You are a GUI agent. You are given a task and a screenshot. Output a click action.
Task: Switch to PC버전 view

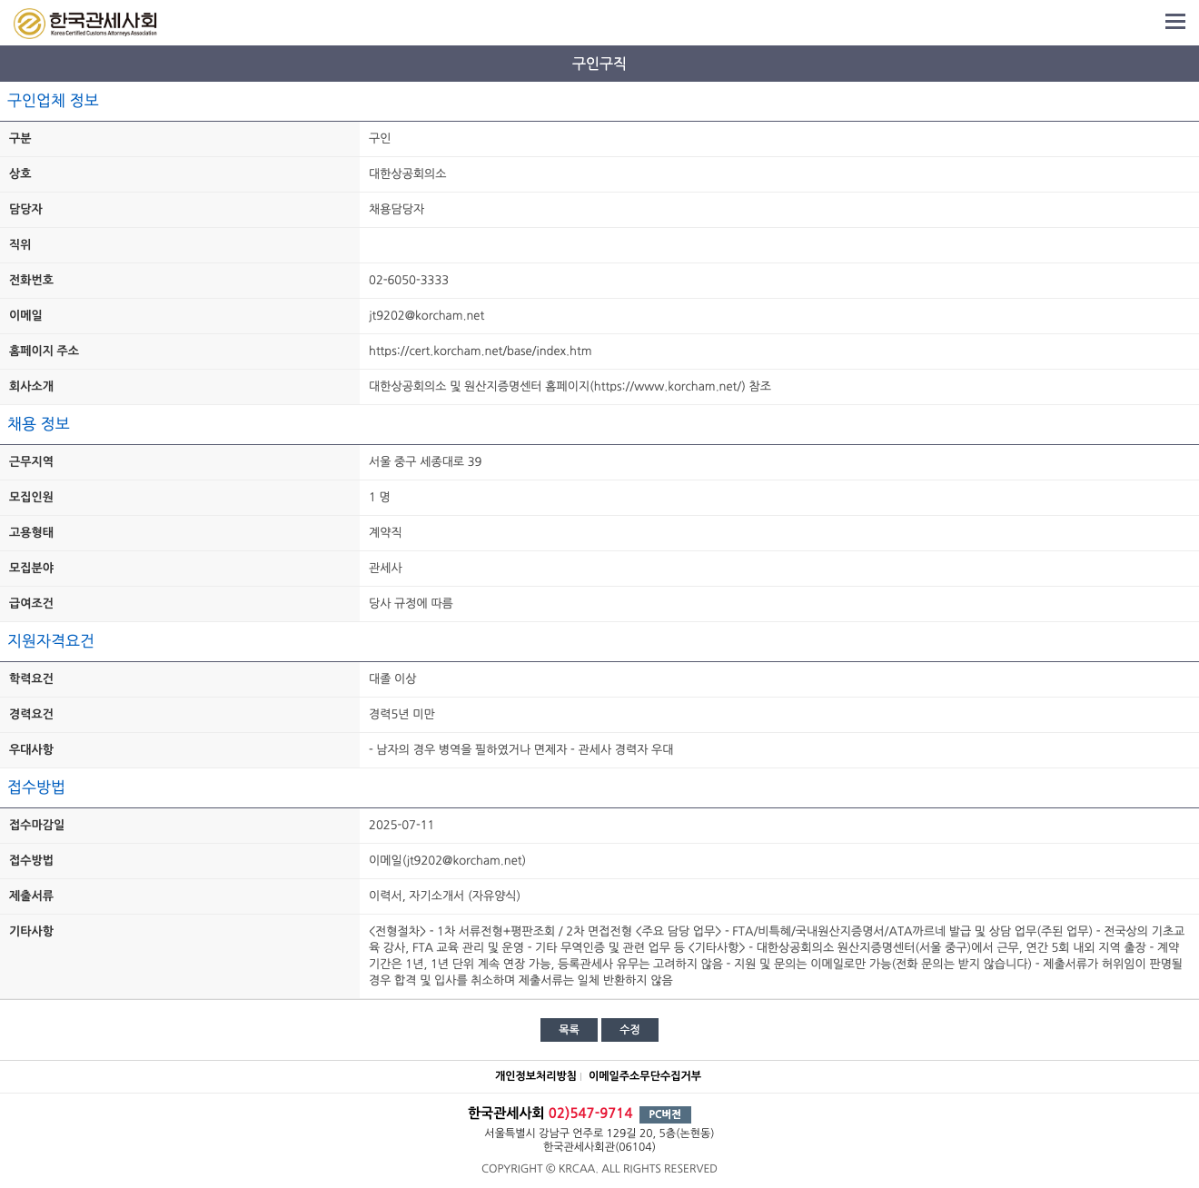click(x=666, y=1114)
